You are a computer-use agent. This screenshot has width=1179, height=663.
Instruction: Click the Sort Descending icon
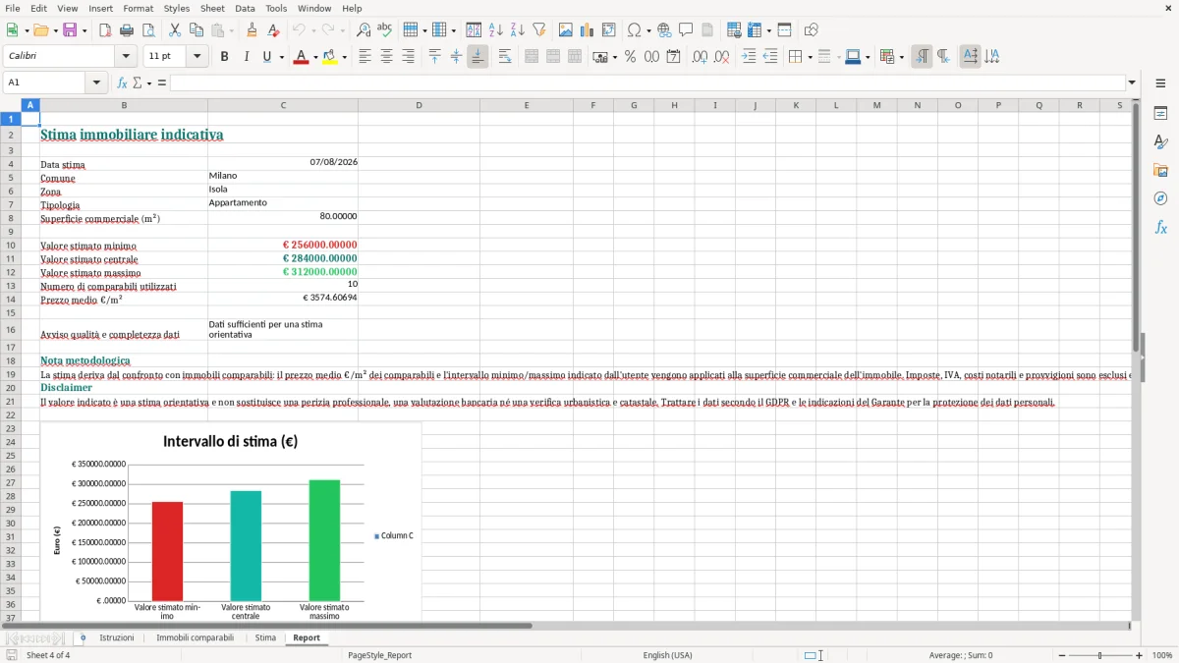pos(517,30)
